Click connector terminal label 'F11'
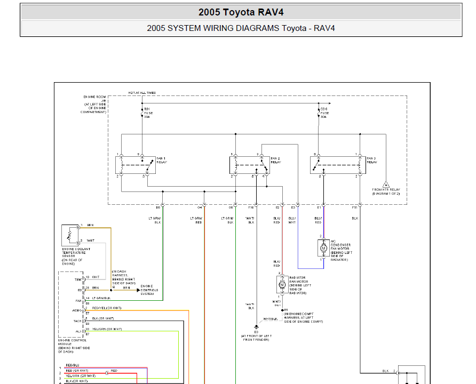Viewport: 476px width, 384px height. [x=354, y=207]
